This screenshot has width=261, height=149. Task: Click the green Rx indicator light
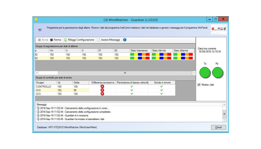[x=217, y=73]
